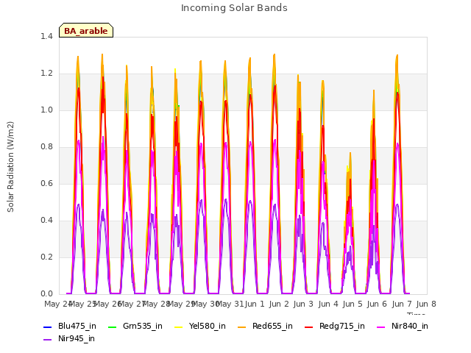Screen dimensions: 471x353
Task: Click the purple Nir945_in legend swatch
Action: pos(47,340)
